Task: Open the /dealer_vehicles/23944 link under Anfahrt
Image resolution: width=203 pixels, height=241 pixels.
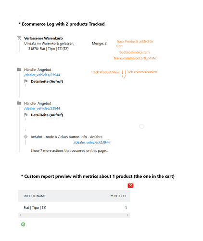Action: pyautogui.click(x=92, y=142)
